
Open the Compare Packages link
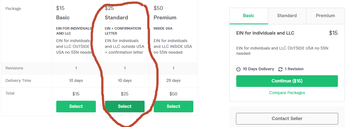(287, 93)
